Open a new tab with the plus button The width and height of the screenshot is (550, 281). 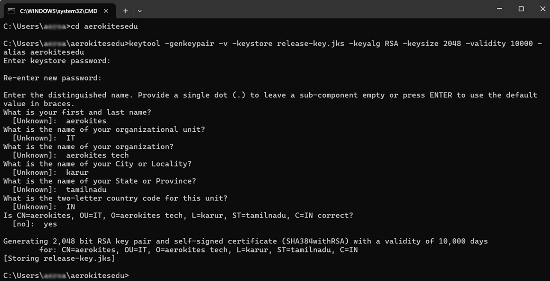(x=126, y=11)
